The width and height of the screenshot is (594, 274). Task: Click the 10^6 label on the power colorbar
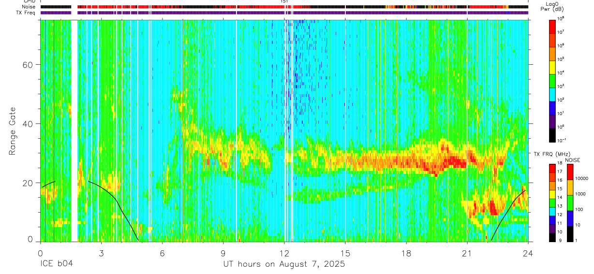(x=562, y=45)
